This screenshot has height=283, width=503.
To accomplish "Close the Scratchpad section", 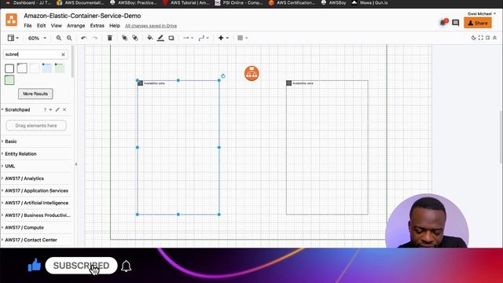I will tap(64, 110).
